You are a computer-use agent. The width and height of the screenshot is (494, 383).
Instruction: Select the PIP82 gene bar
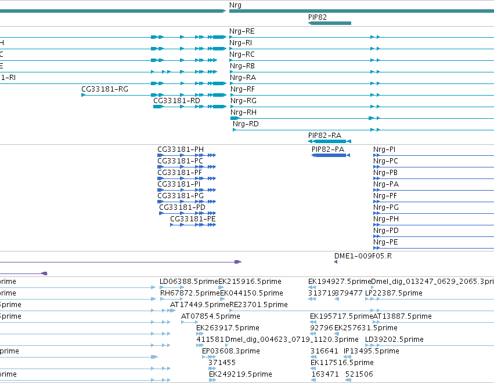(x=330, y=23)
